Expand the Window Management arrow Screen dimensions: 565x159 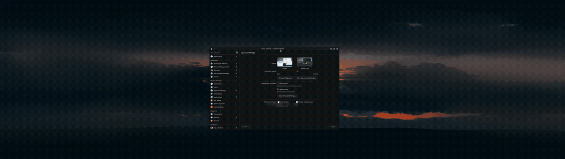click(237, 67)
